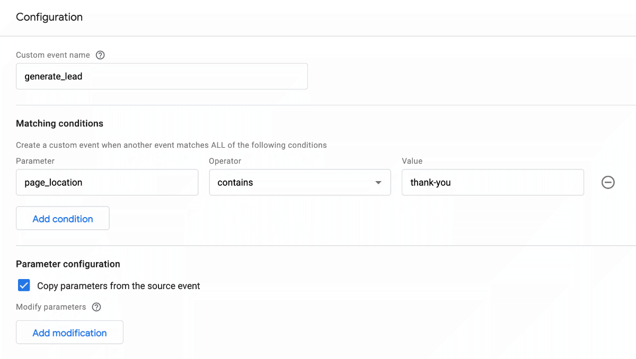Select the Parameter configuration section heading
Image resolution: width=636 pixels, height=359 pixels.
point(68,264)
